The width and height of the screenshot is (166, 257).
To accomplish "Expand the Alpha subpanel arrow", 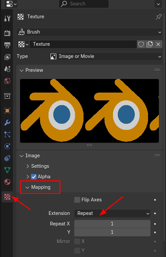I will (27, 177).
